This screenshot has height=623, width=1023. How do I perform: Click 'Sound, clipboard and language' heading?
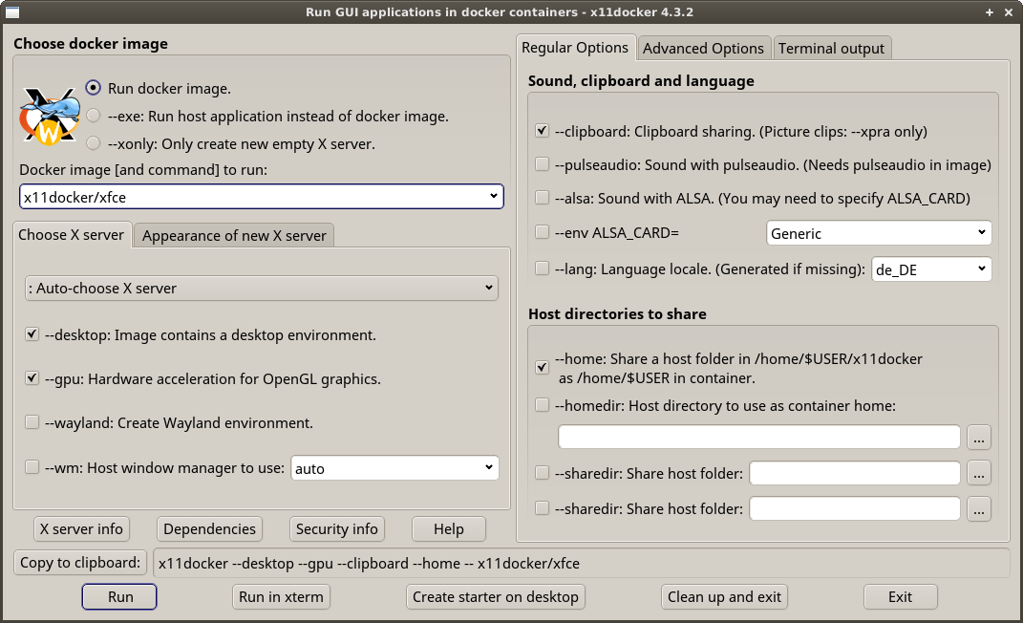(x=641, y=81)
